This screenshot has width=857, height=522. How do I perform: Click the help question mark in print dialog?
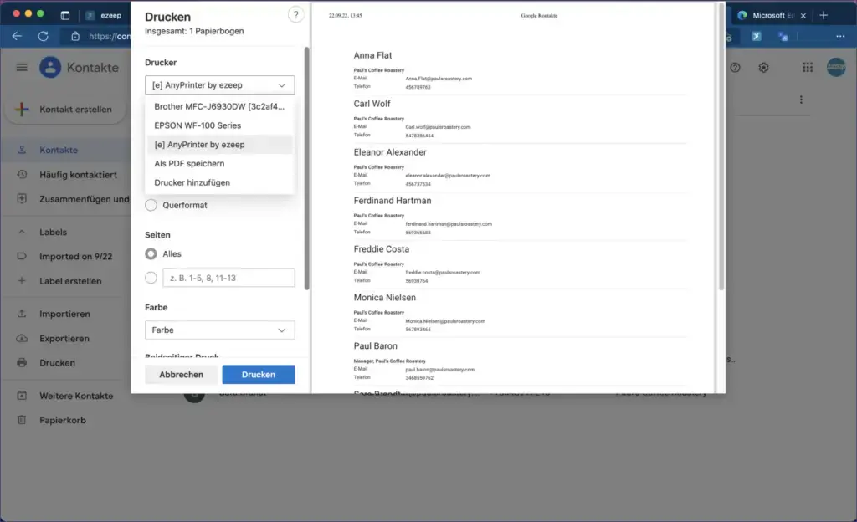(x=295, y=14)
